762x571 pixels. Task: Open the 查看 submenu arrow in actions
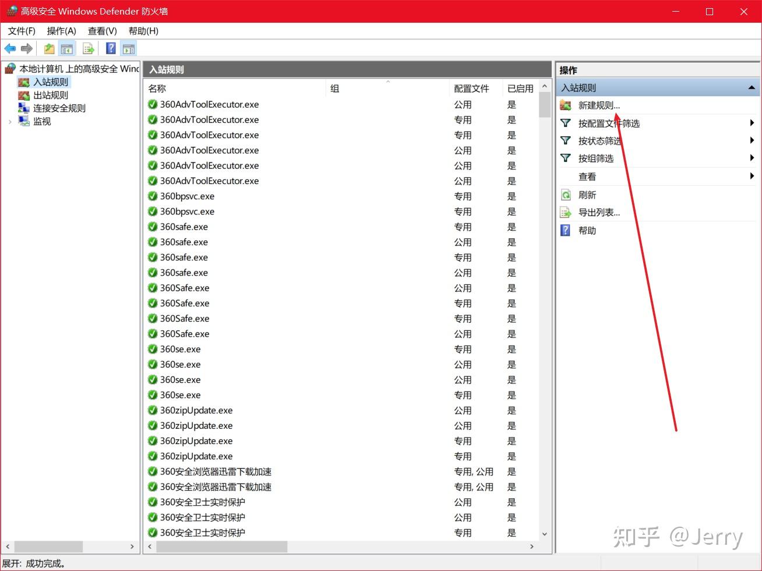pyautogui.click(x=752, y=176)
